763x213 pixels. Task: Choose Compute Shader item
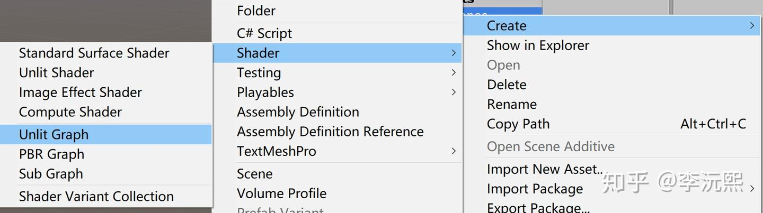70,112
